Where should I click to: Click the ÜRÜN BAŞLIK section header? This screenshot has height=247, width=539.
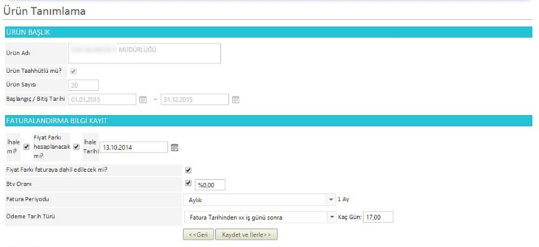coord(268,32)
